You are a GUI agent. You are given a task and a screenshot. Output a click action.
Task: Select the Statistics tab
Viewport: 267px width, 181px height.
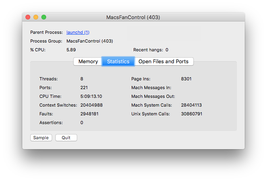point(118,62)
